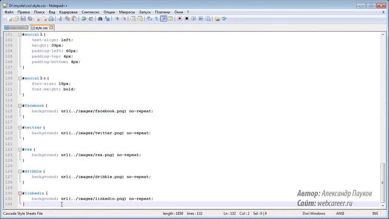Toggle INS insert mode in status bar
389x219 pixels.
375,214
